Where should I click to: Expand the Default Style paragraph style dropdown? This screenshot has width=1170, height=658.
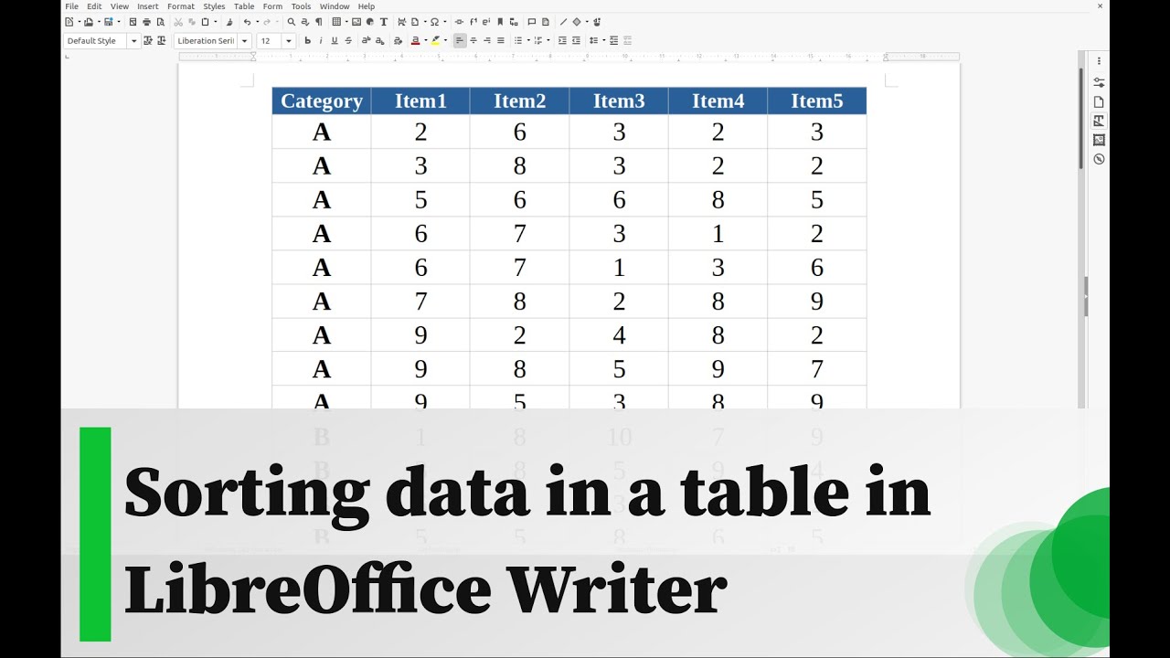coord(133,41)
